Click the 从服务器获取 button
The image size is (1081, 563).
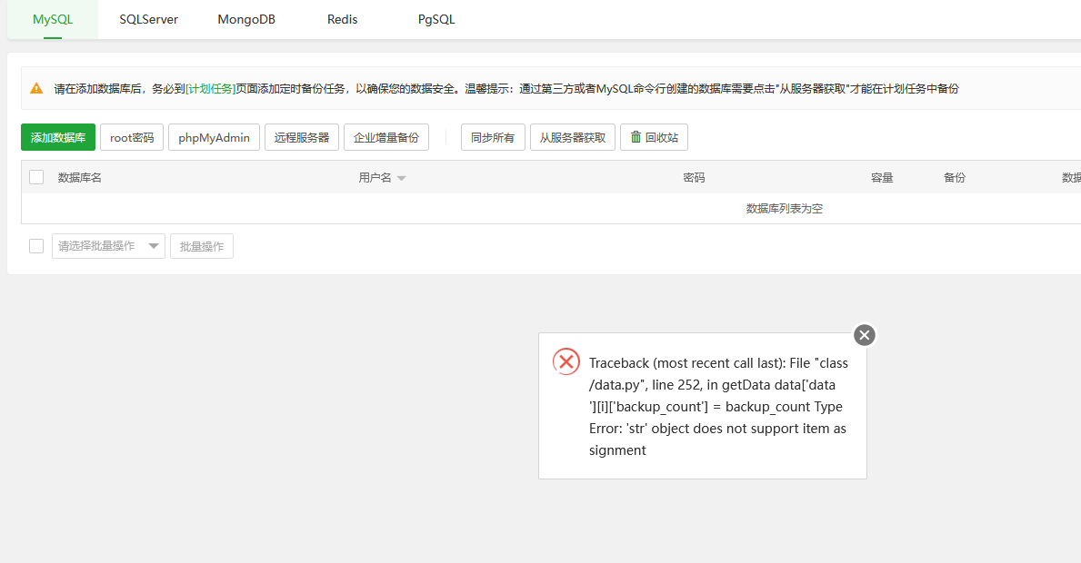[572, 138]
